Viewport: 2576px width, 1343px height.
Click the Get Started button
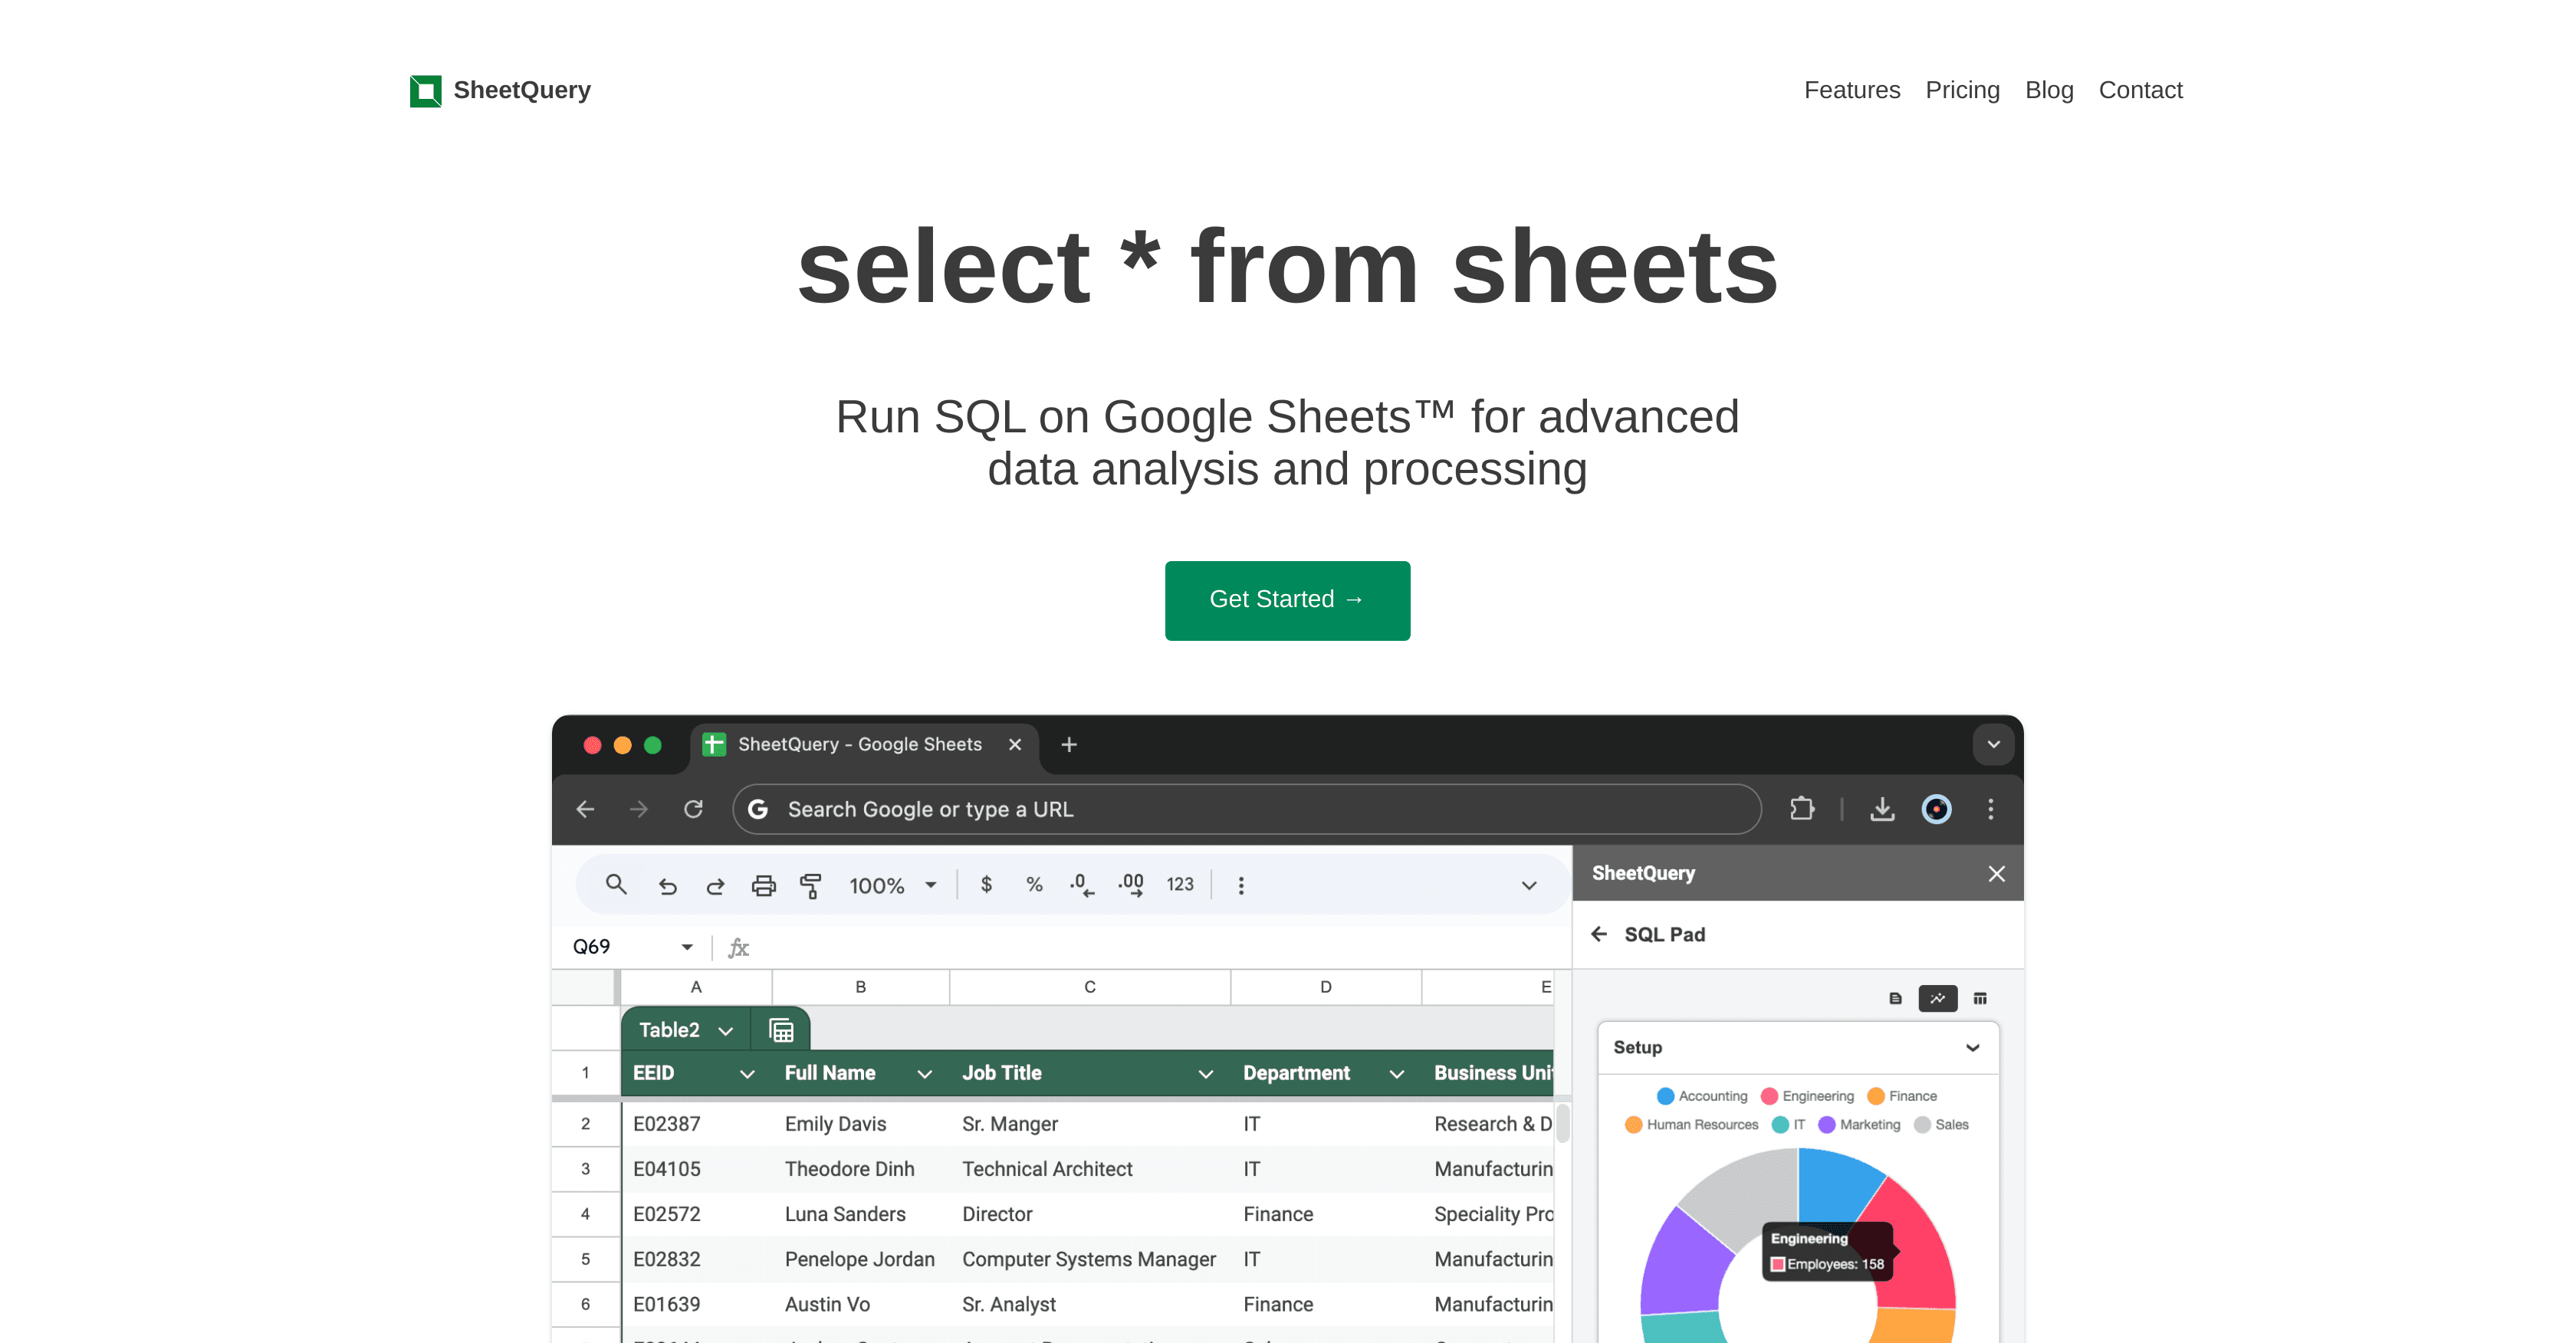[x=1287, y=600]
